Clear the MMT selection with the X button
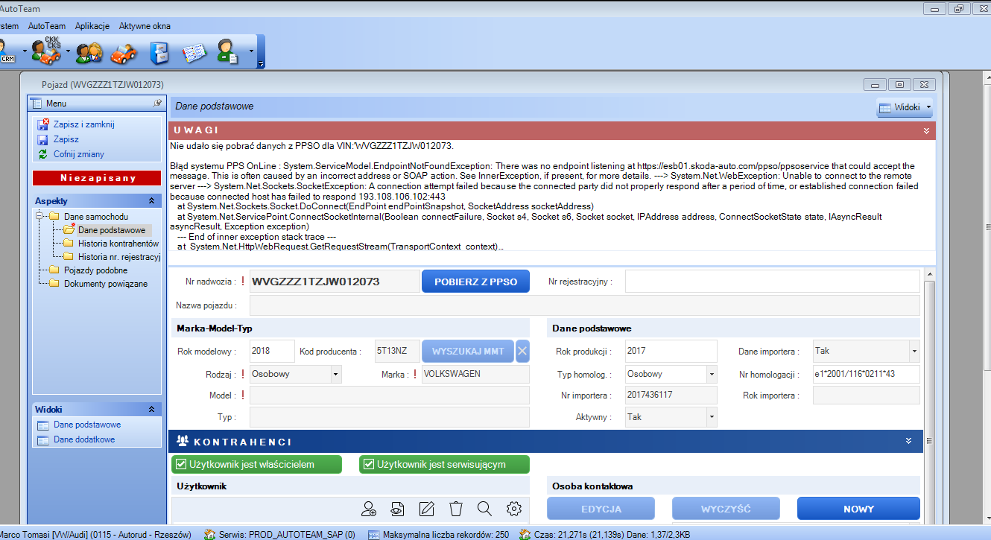The width and height of the screenshot is (991, 540). pyautogui.click(x=523, y=352)
